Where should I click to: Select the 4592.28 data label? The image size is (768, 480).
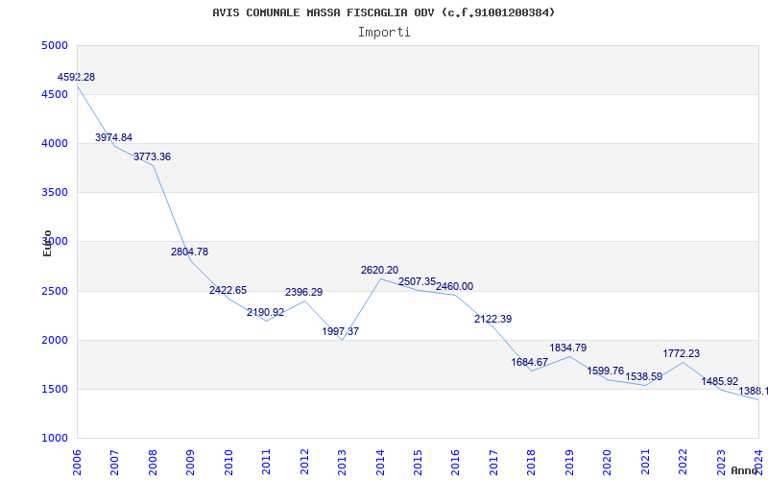pyautogui.click(x=76, y=77)
